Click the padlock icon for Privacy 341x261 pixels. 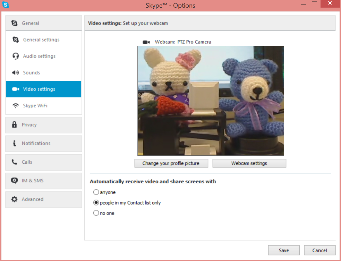pos(14,124)
